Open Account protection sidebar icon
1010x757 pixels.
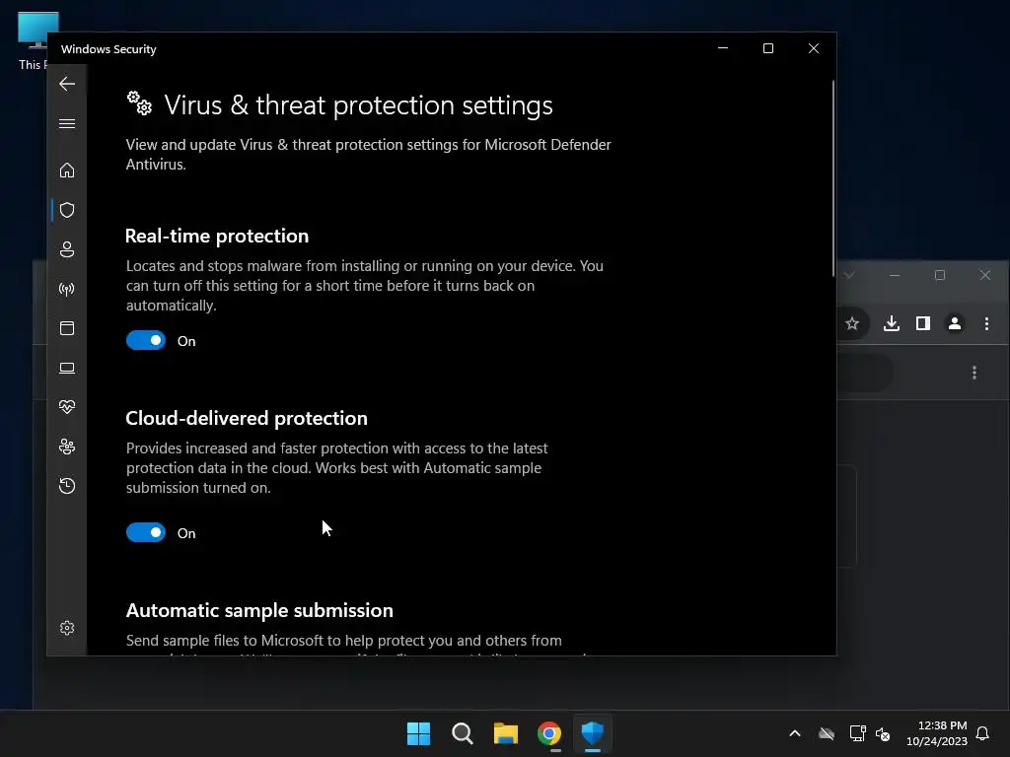[67, 249]
